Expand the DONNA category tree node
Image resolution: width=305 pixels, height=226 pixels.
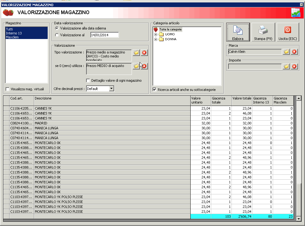(x=156, y=39)
